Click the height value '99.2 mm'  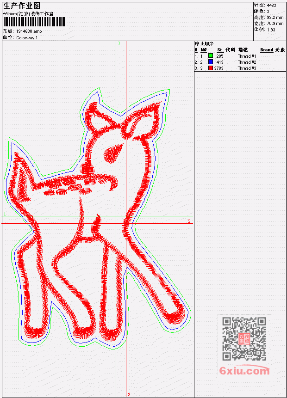[x=275, y=18]
